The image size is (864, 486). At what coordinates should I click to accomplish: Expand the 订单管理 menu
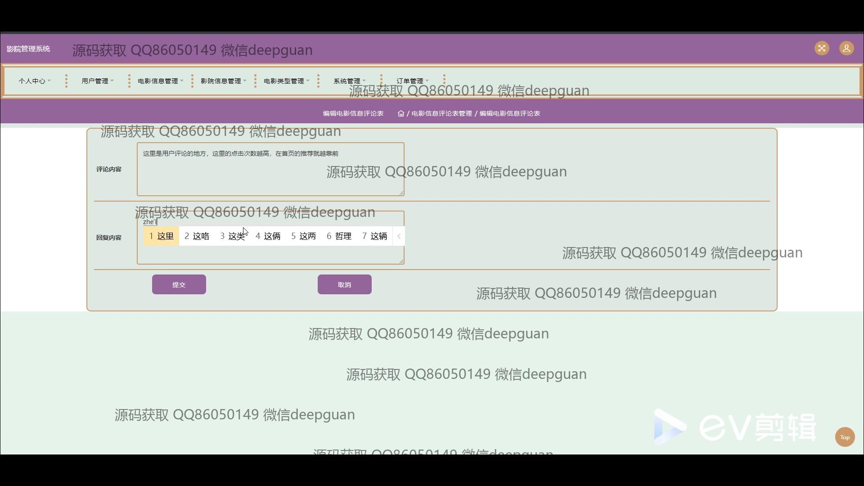(413, 81)
